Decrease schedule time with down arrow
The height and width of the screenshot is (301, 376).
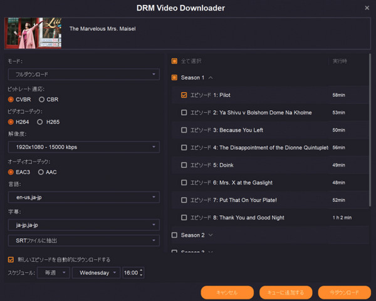[x=141, y=275]
